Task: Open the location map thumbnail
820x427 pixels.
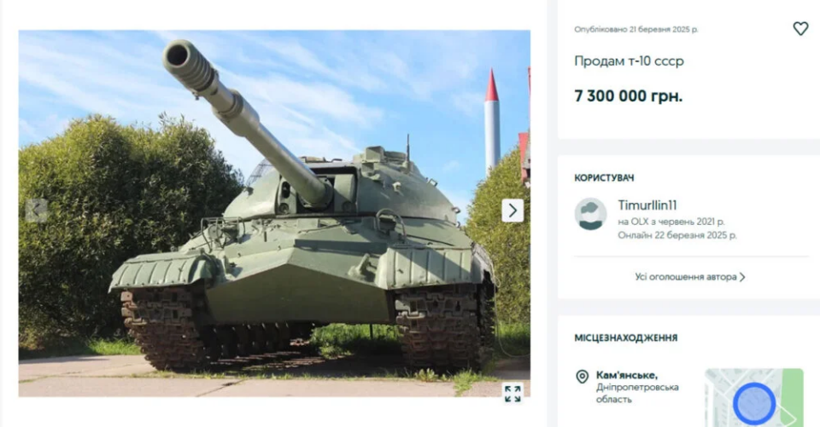Action: click(x=753, y=398)
